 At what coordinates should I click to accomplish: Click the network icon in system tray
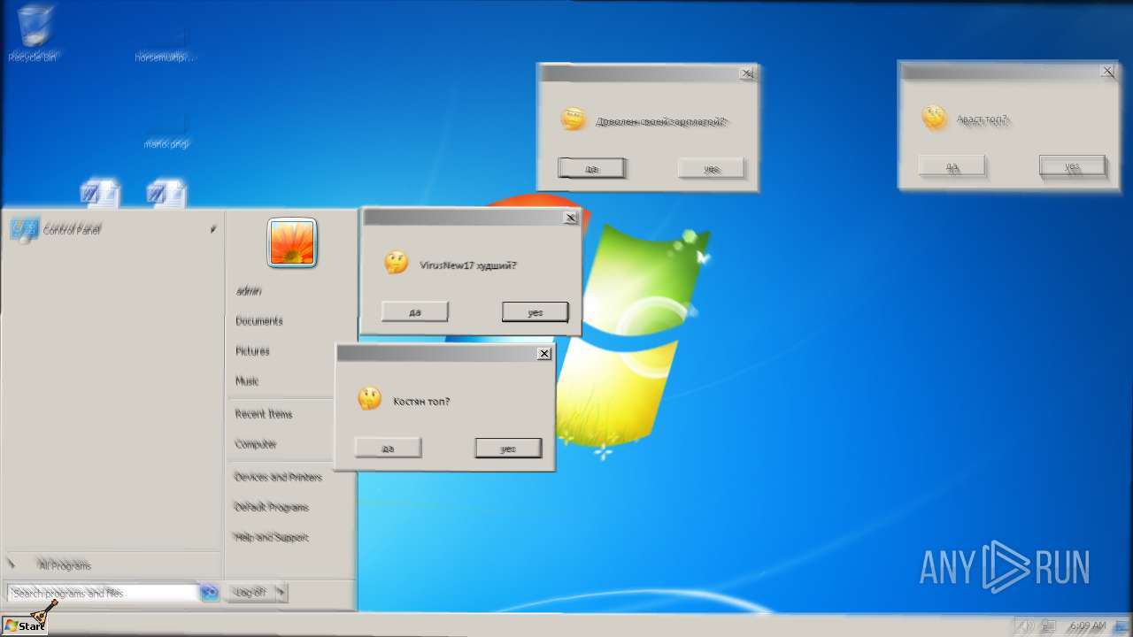pos(1049,625)
